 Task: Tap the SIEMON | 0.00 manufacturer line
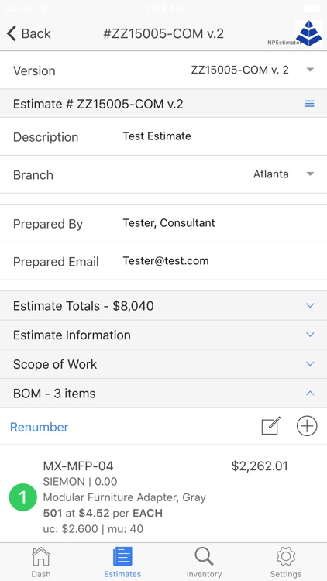(x=80, y=482)
